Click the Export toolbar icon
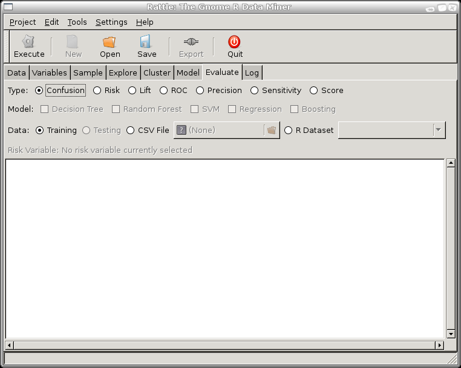Viewport: 461px width, 368px height. (x=191, y=42)
